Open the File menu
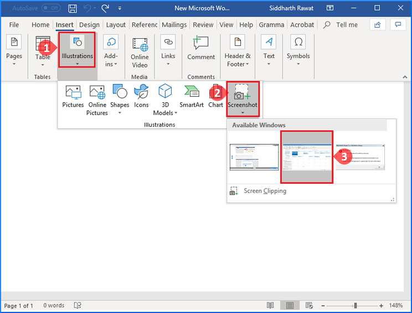The height and width of the screenshot is (313, 412). pos(14,25)
